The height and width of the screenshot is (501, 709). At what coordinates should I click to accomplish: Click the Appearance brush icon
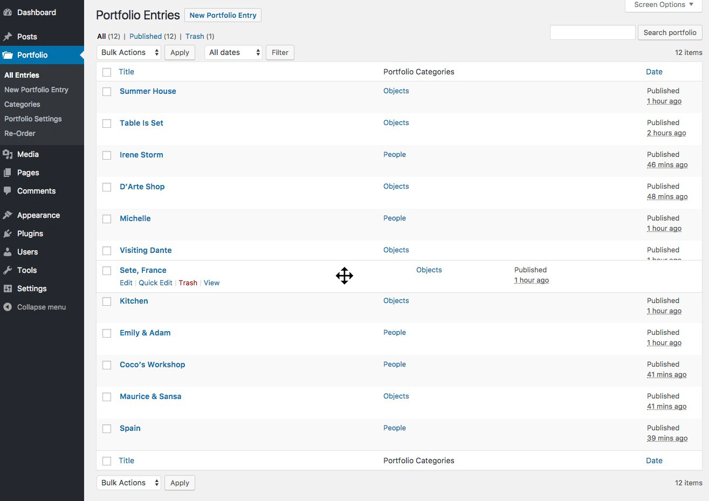tap(8, 215)
